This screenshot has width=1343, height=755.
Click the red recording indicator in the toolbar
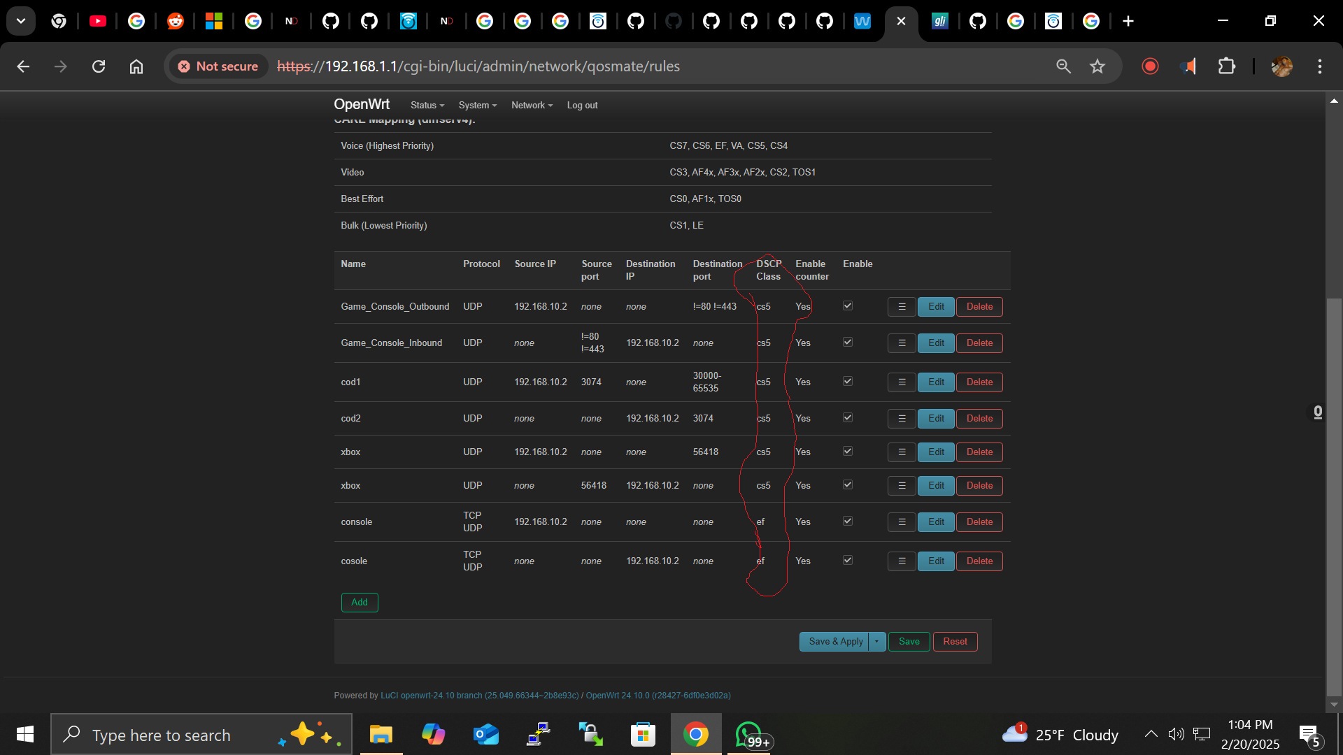point(1150,66)
